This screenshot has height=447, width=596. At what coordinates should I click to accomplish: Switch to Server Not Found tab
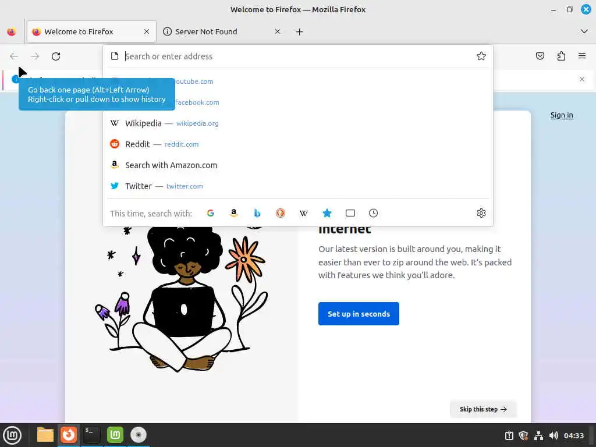222,31
